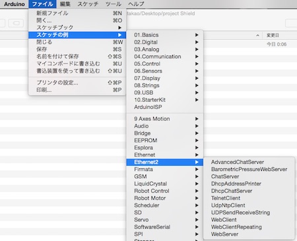Expand the Firmata library examples
Viewport: 297px width, 241px height.
pyautogui.click(x=165, y=169)
